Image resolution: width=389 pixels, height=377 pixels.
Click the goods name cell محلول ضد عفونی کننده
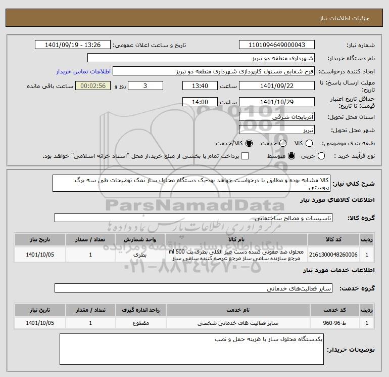point(236,255)
